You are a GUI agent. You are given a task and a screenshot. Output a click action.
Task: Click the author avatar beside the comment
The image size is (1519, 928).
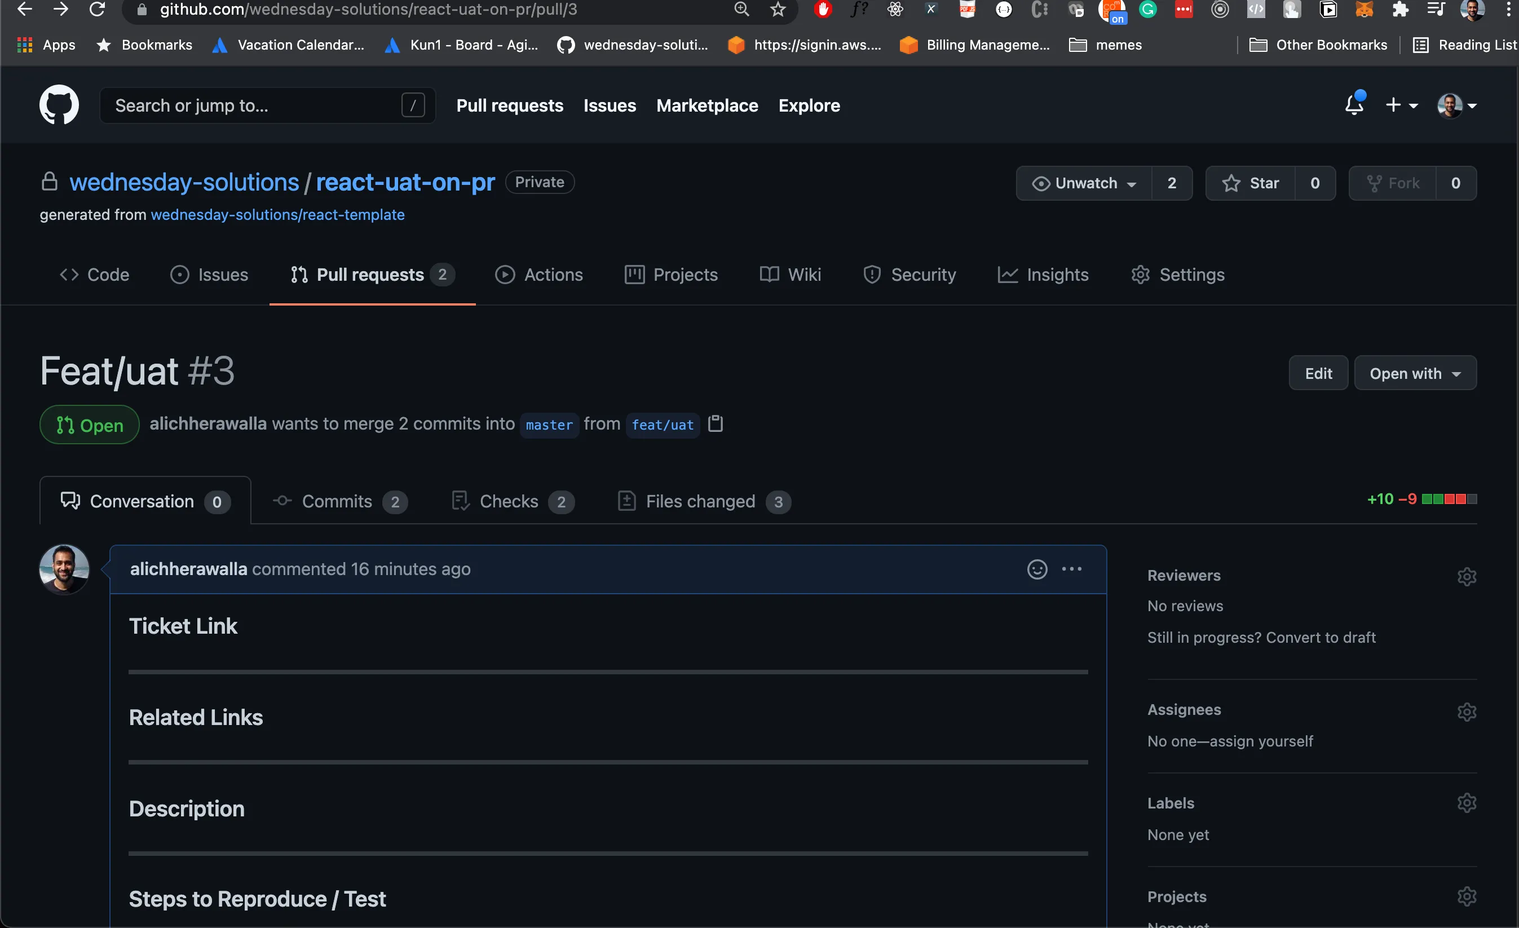tap(64, 568)
